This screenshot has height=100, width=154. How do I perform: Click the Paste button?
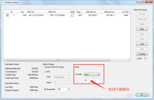142,39
